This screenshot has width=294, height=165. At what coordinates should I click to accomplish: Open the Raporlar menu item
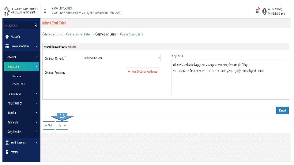coord(12,113)
